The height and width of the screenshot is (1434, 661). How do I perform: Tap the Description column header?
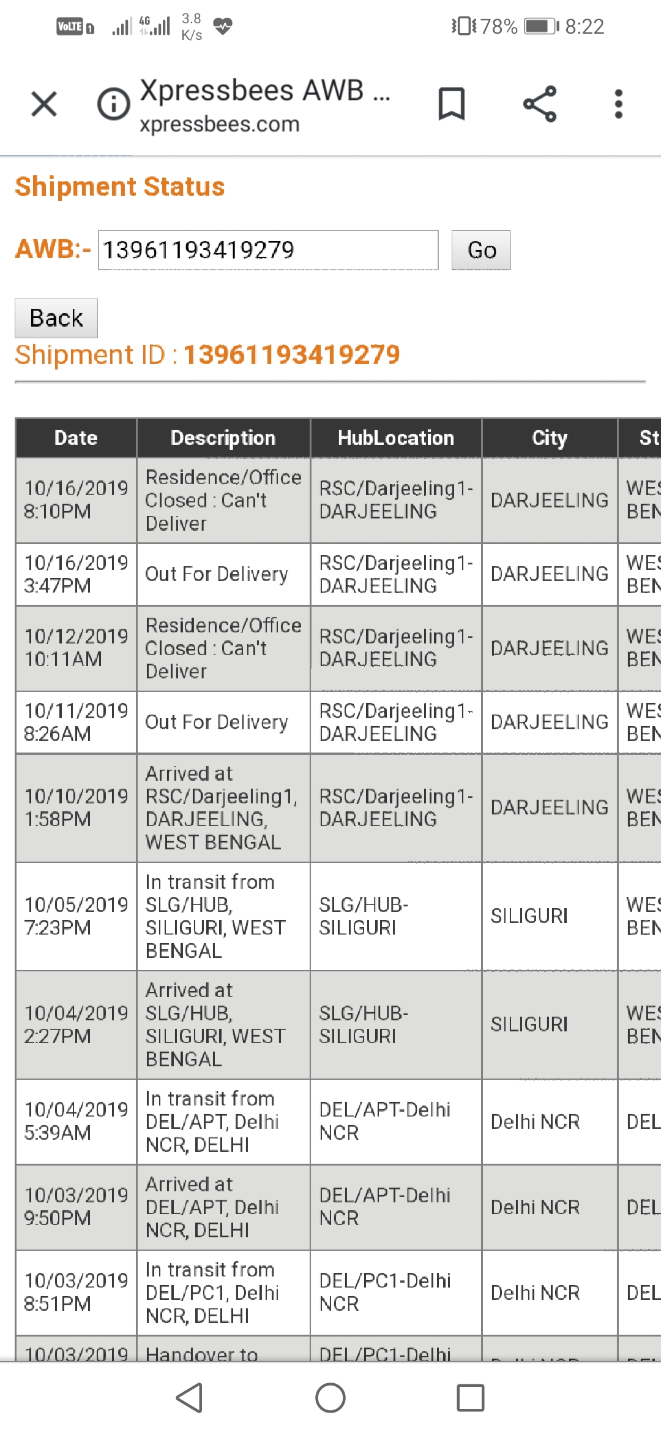pyautogui.click(x=223, y=438)
